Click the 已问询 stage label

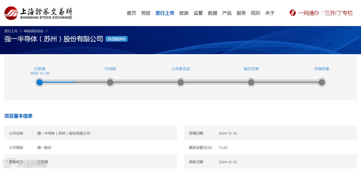tap(110, 69)
